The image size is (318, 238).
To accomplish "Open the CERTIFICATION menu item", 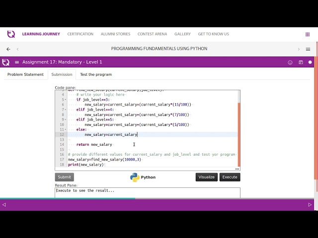I will (x=80, y=34).
